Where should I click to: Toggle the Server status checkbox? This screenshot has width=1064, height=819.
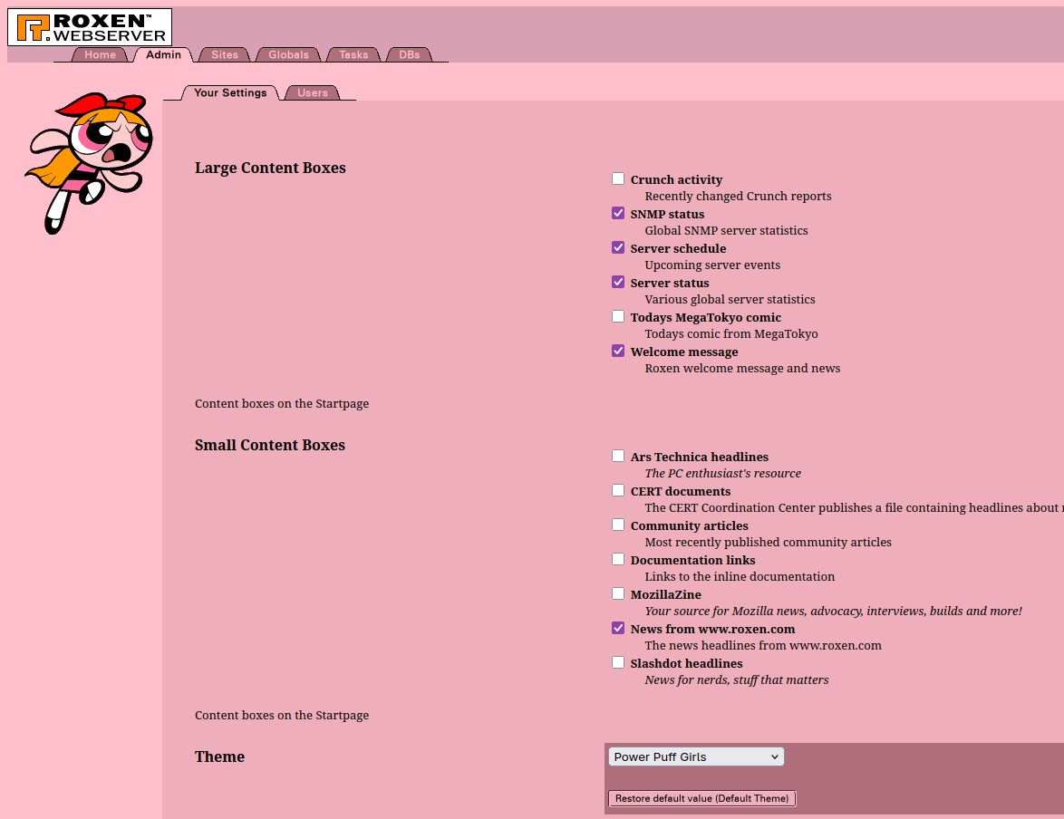tap(618, 282)
